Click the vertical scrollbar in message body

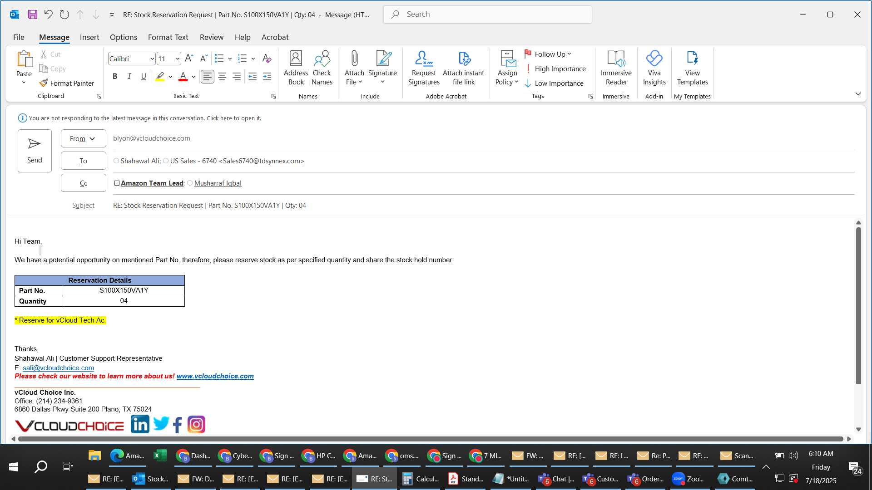tap(858, 305)
